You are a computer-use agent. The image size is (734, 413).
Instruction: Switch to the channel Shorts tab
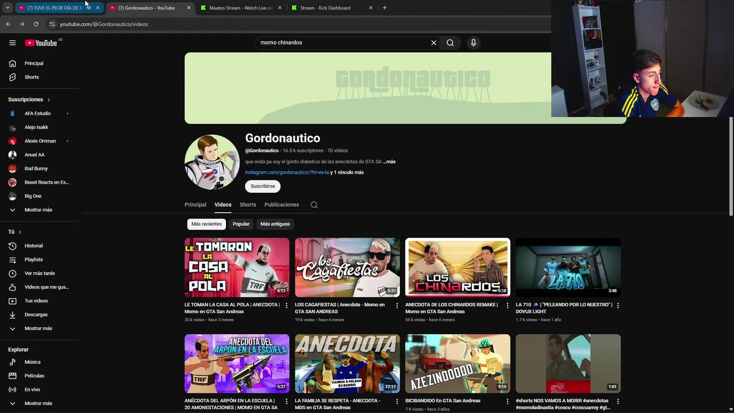[248, 205]
